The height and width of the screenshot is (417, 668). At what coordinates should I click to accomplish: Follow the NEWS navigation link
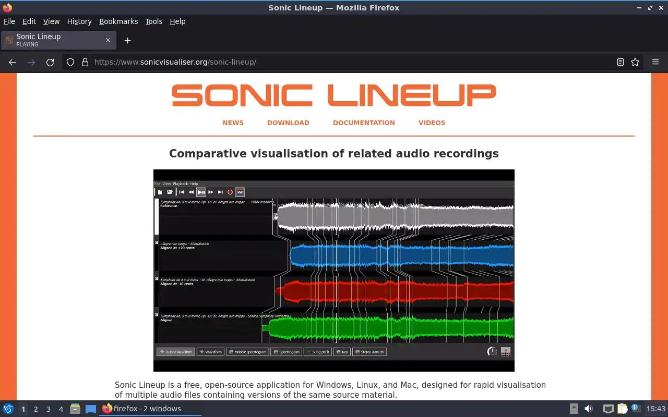click(233, 122)
